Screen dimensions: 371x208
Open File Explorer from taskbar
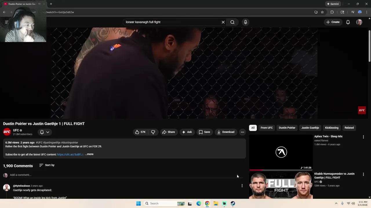point(216,203)
